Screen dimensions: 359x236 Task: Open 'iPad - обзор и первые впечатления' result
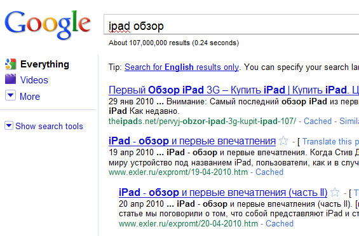tap(192, 141)
